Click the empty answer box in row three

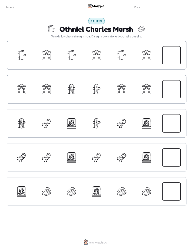pyautogui.click(x=171, y=123)
